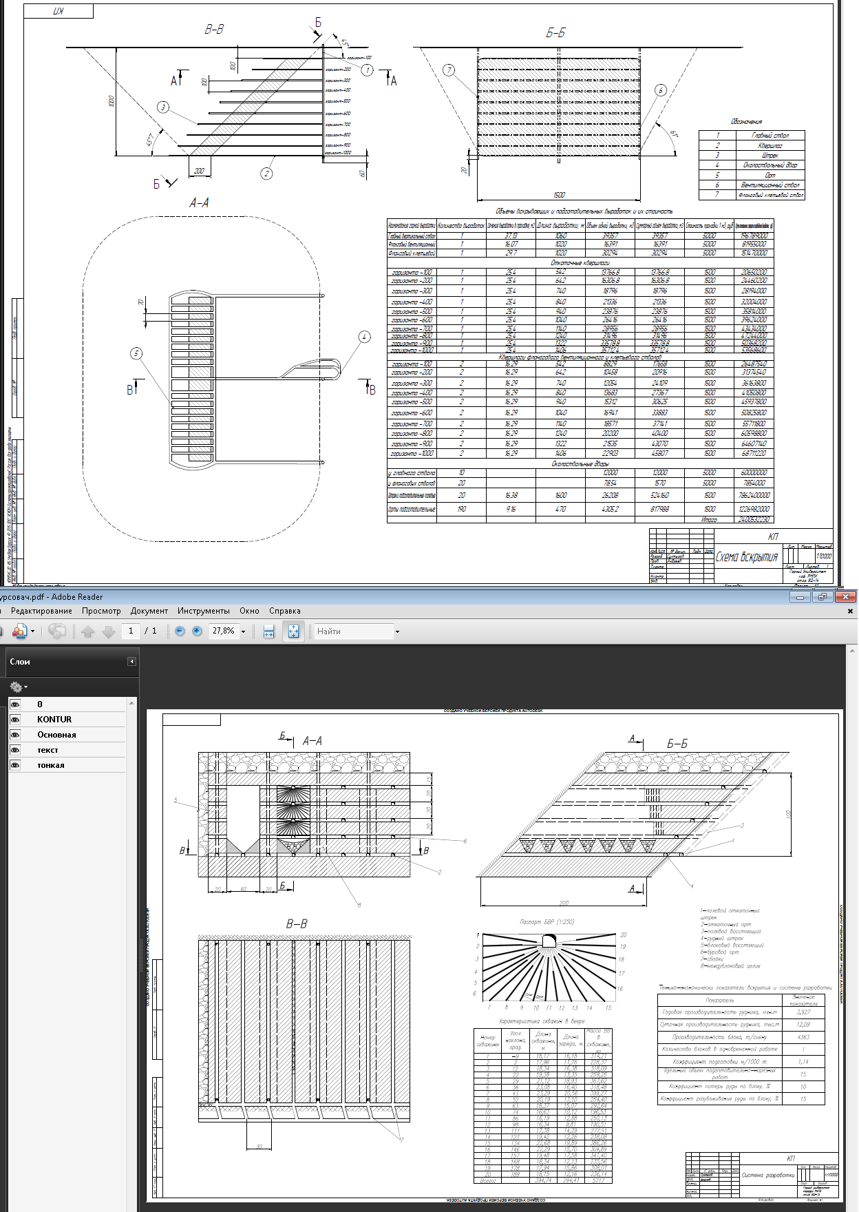The height and width of the screenshot is (1212, 859).
Task: Enable fit-width scrolling mode icon
Action: [269, 631]
